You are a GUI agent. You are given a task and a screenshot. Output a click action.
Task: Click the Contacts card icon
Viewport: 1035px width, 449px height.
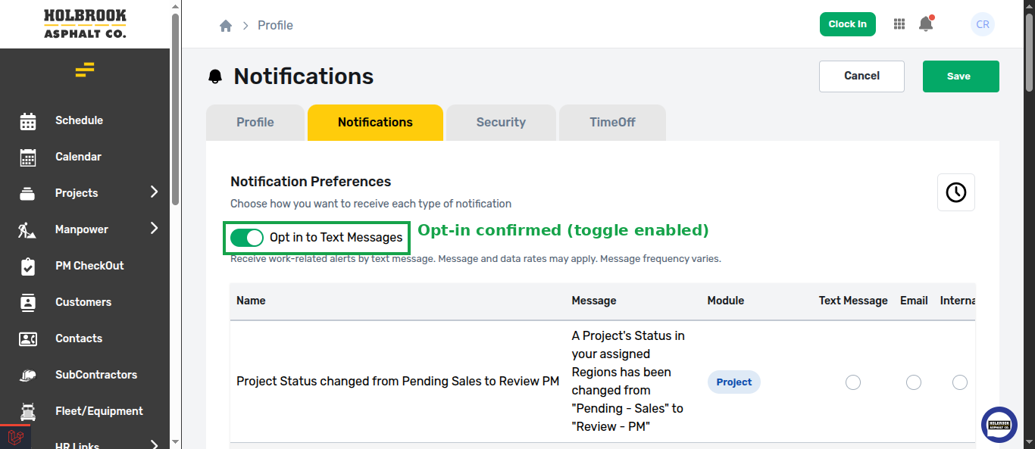coord(28,338)
